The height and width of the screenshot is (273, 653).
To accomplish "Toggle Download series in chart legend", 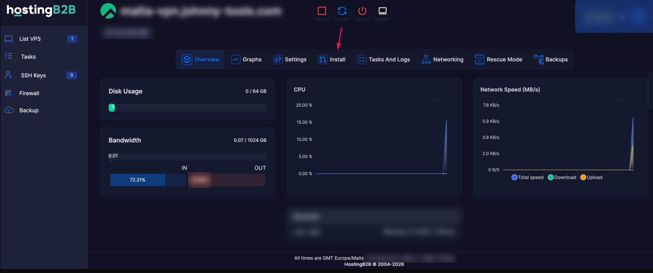I will (562, 177).
